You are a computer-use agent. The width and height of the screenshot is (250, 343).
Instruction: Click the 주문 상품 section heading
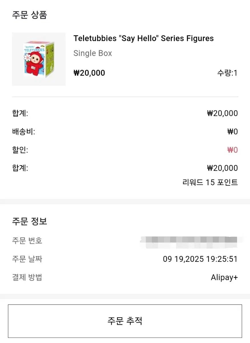(x=29, y=15)
